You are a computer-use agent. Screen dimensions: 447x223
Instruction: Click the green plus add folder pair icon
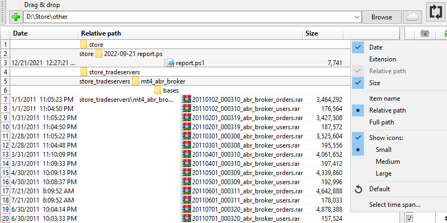click(16, 17)
